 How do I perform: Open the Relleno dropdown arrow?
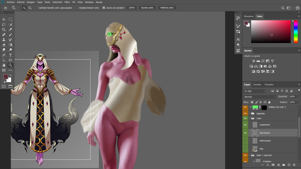click(x=298, y=102)
